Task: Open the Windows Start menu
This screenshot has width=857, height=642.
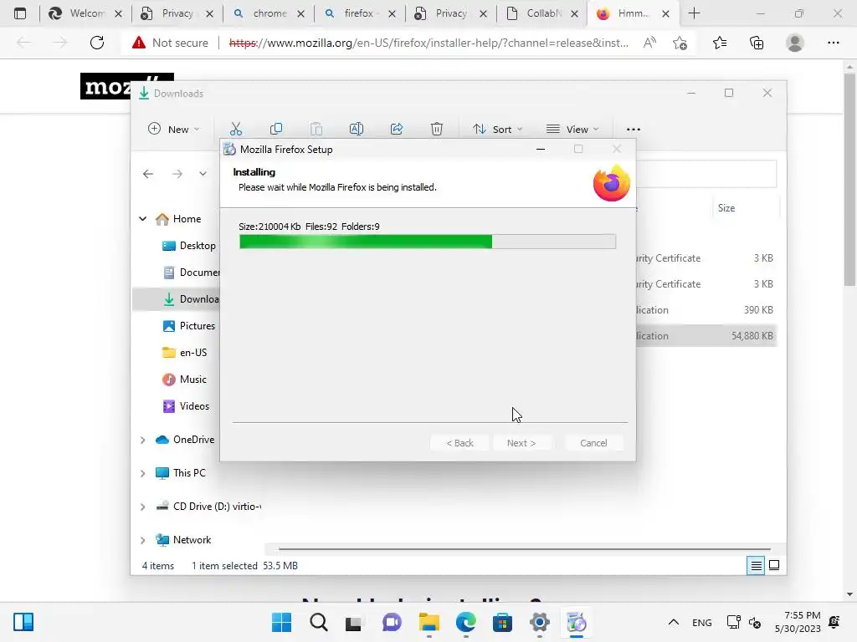Action: point(281,622)
